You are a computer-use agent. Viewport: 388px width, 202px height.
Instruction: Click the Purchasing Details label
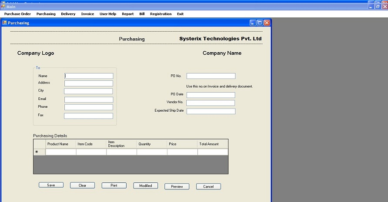coord(50,136)
